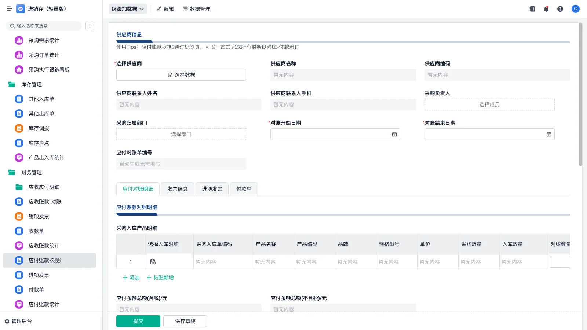Image resolution: width=587 pixels, height=330 pixels.
Task: Collapse sidebar with hamburger menu icon
Action: tap(9, 9)
